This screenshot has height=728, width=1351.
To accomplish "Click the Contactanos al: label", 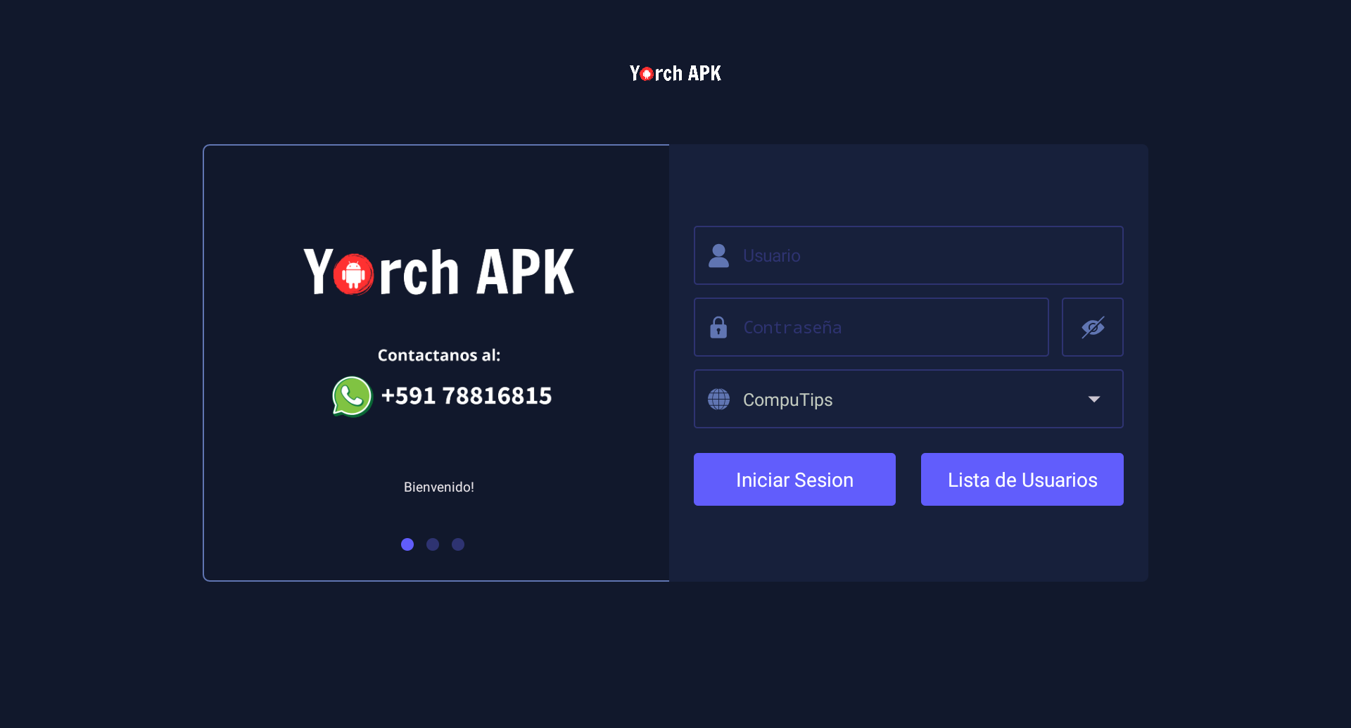I will click(439, 355).
